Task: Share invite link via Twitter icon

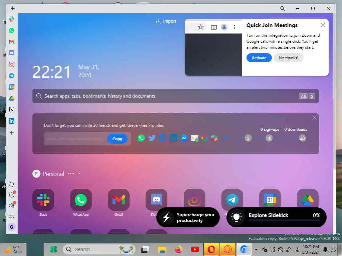Action: point(152,138)
